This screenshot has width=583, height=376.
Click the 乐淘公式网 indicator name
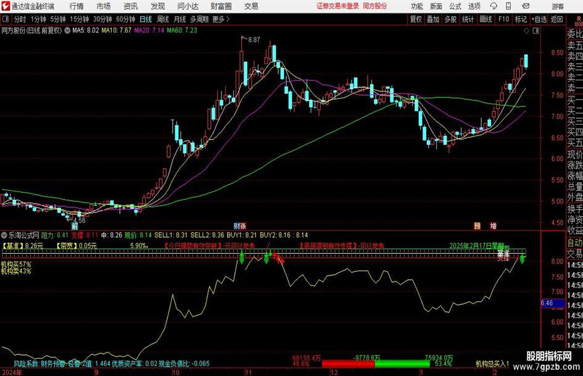coord(24,235)
